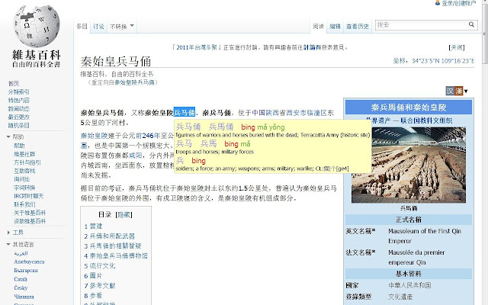
Task: Jump to contents section 6 圖片
Action: click(93, 276)
